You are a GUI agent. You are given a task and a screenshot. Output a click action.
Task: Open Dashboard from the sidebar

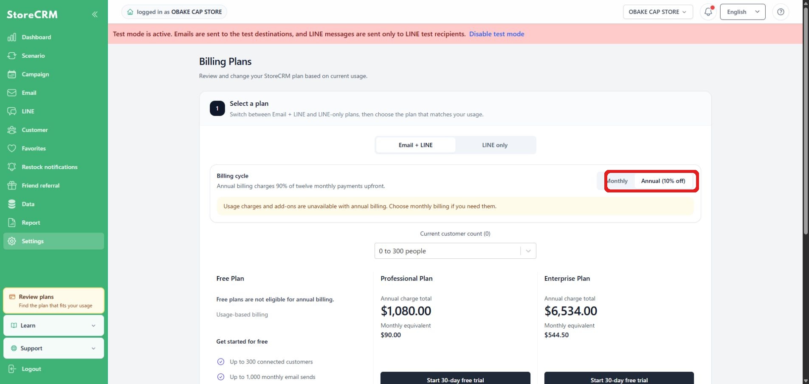coord(54,37)
